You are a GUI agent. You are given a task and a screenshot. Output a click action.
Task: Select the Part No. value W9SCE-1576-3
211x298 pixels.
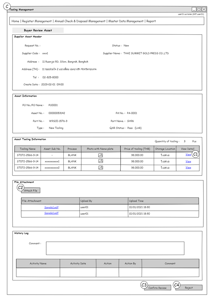[58, 121]
